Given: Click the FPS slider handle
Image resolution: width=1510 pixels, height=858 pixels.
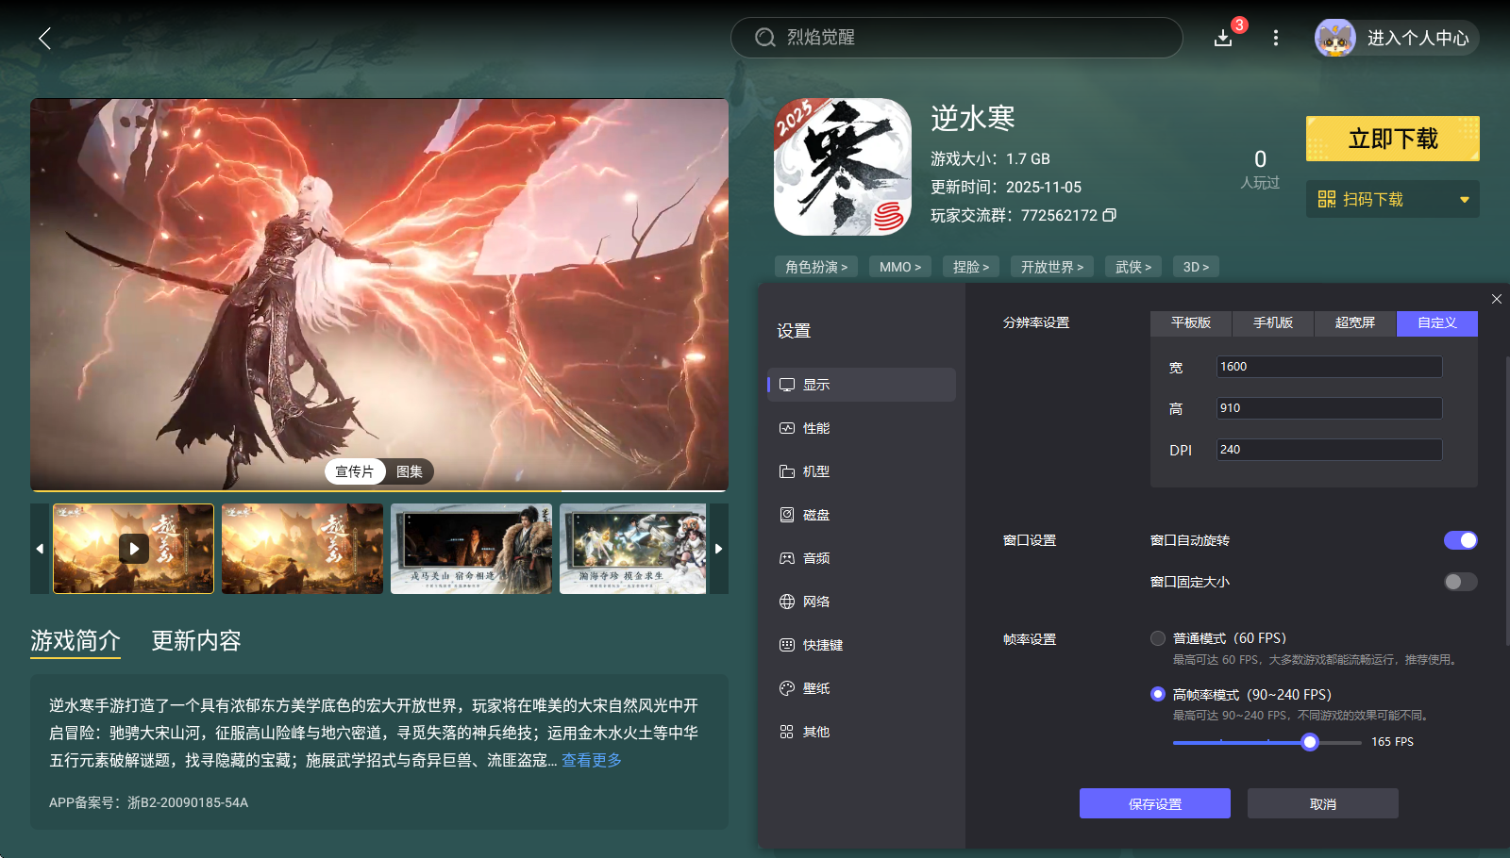Looking at the screenshot, I should [1309, 742].
